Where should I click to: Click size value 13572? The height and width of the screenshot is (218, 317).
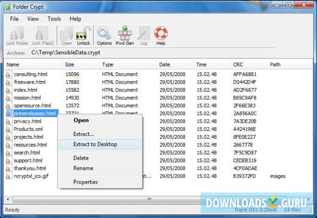click(x=72, y=106)
